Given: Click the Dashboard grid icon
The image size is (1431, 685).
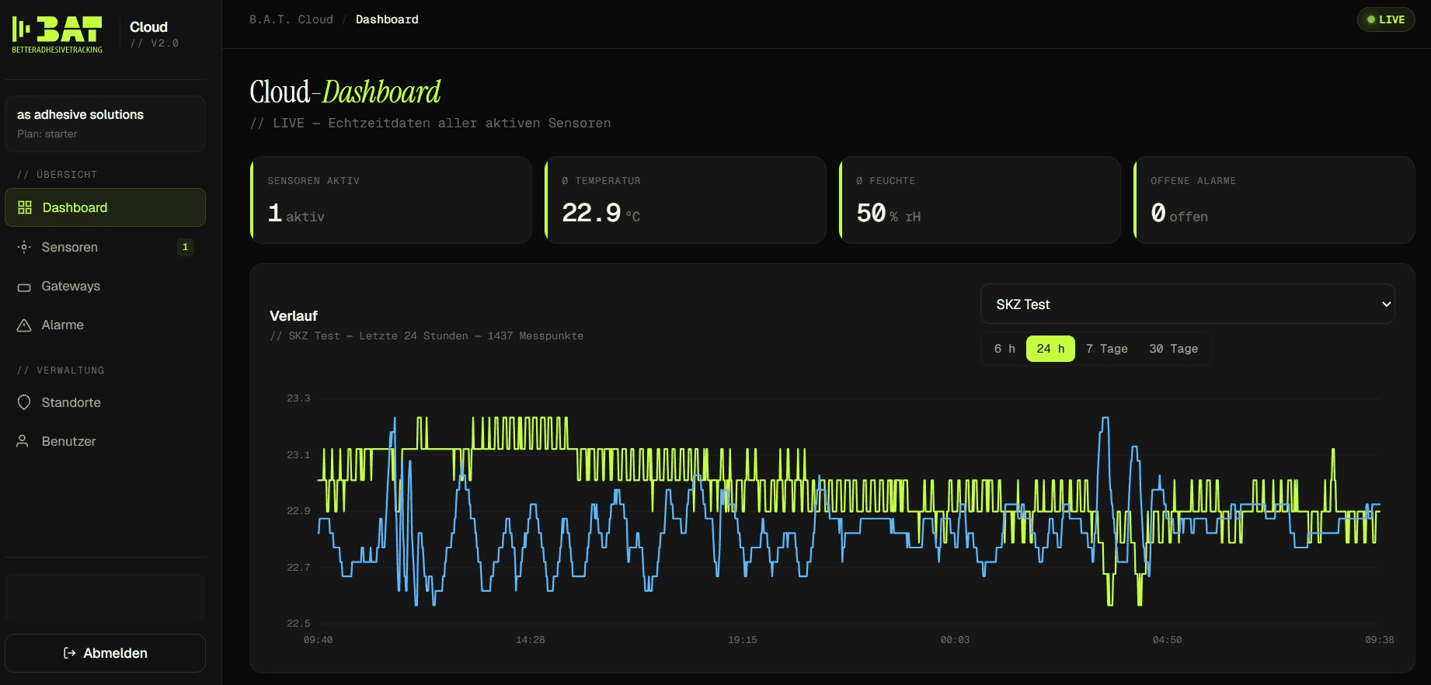Looking at the screenshot, I should [25, 207].
